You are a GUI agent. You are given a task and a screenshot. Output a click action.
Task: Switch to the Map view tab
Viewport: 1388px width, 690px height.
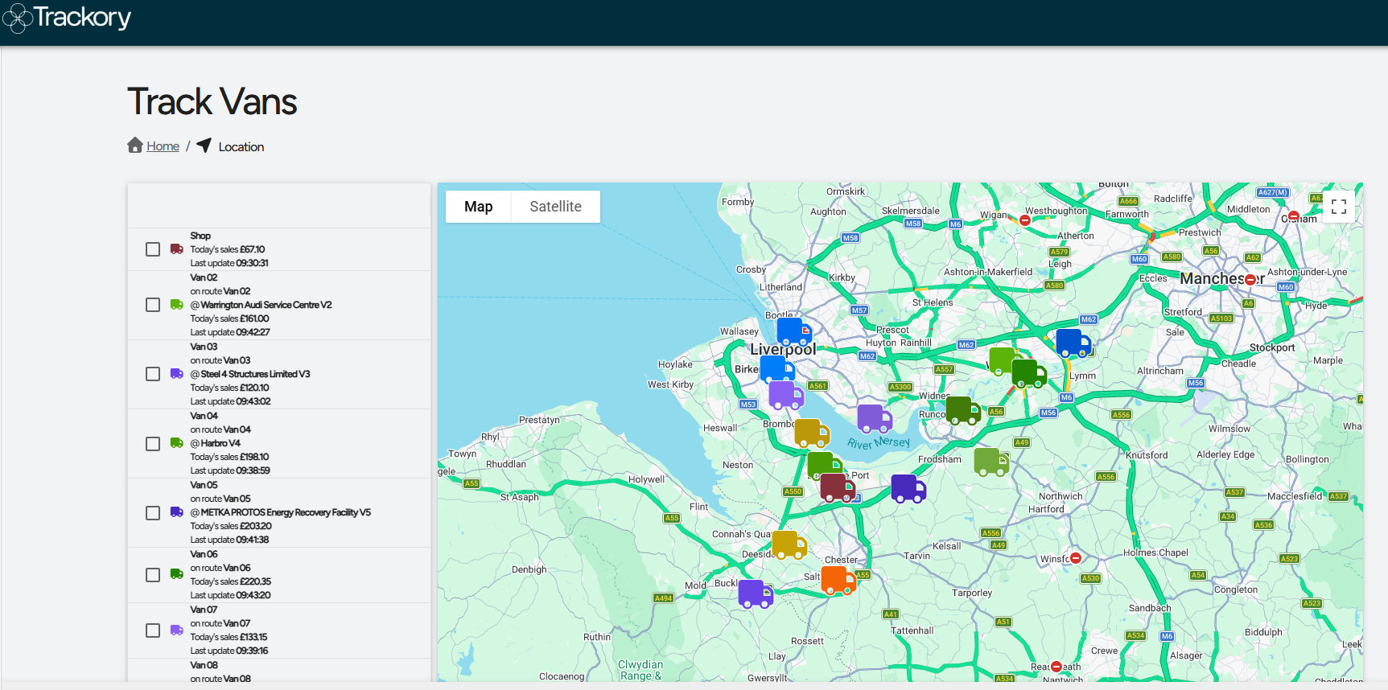click(479, 207)
